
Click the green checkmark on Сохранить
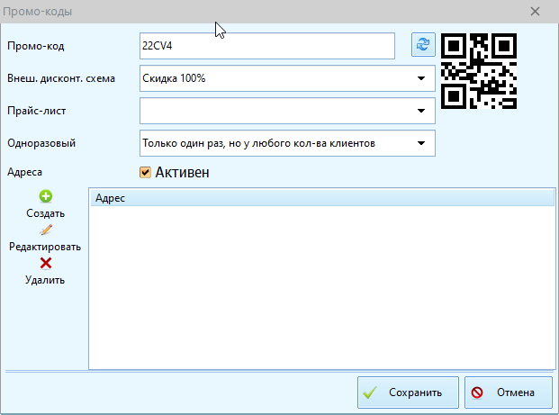[369, 392]
